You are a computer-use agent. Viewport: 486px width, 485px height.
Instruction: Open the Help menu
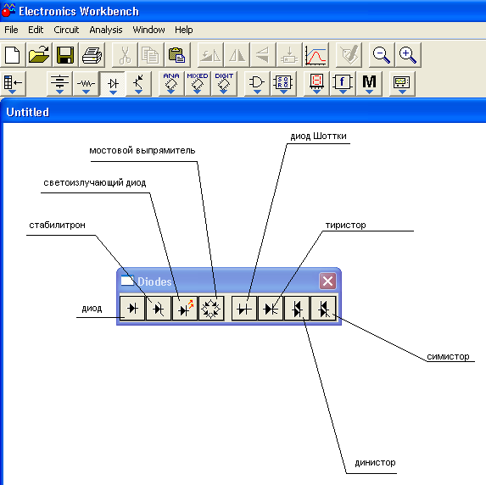click(184, 30)
